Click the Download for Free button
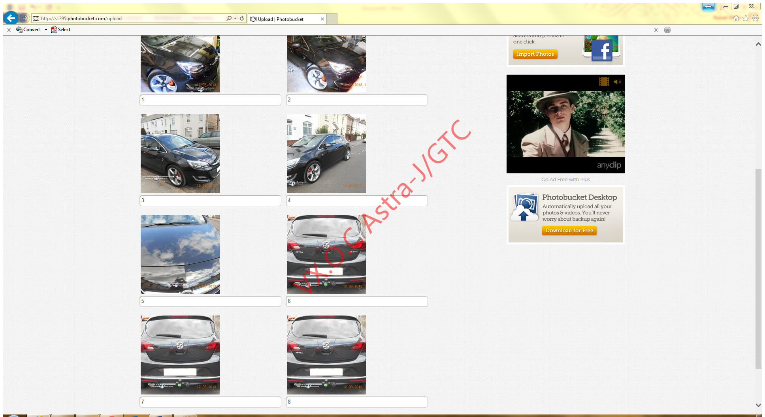Image resolution: width=765 pixels, height=417 pixels. (569, 230)
